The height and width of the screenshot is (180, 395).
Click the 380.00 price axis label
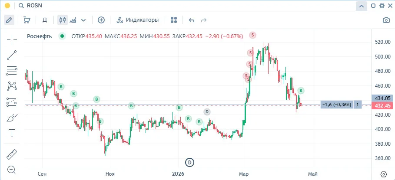[x=382, y=144]
